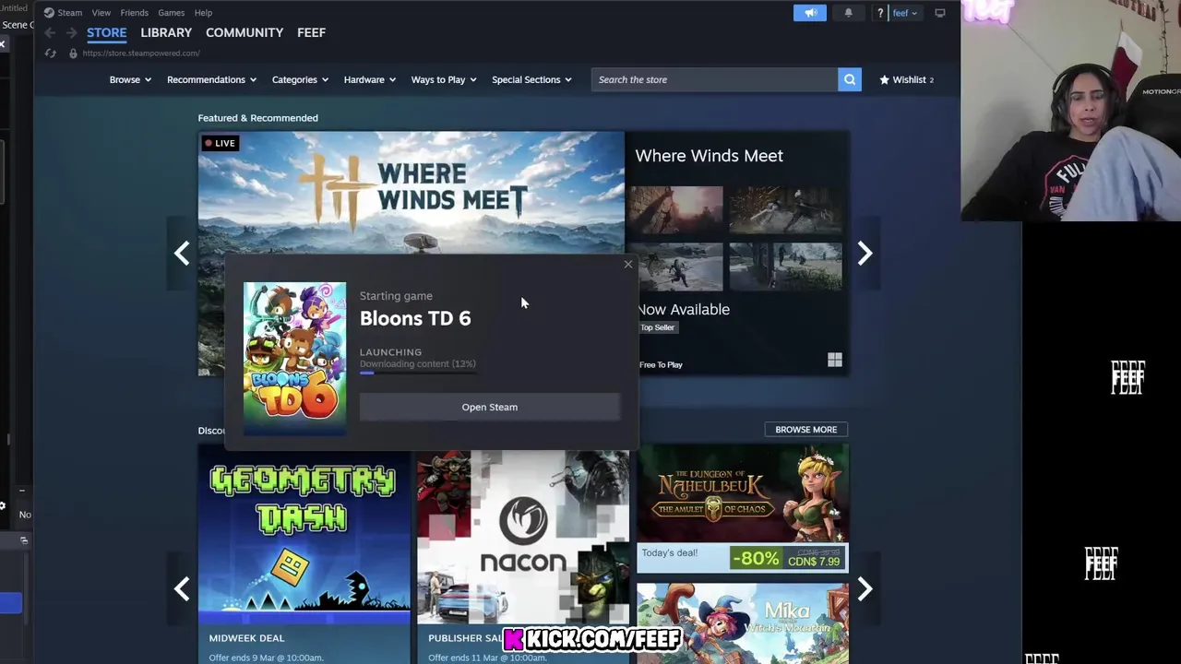The image size is (1181, 664).
Task: Click the Top Seller tag
Action: (658, 327)
